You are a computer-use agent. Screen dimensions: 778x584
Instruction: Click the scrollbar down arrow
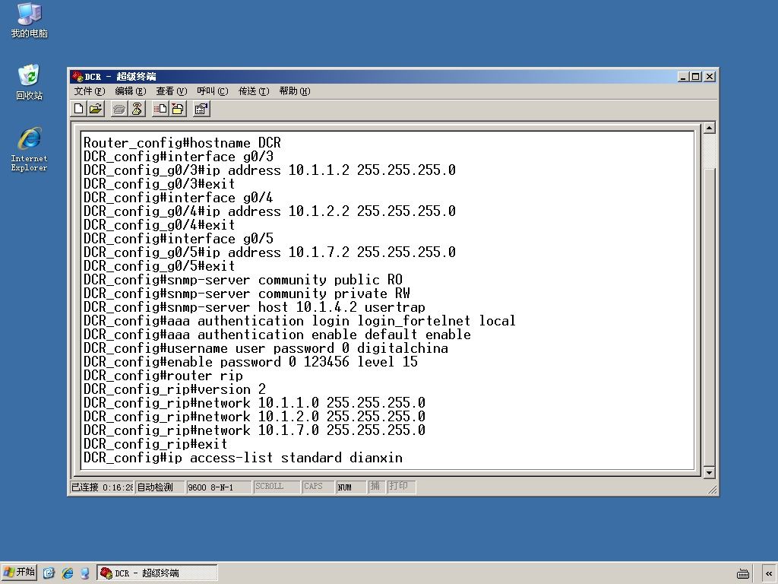tap(709, 472)
